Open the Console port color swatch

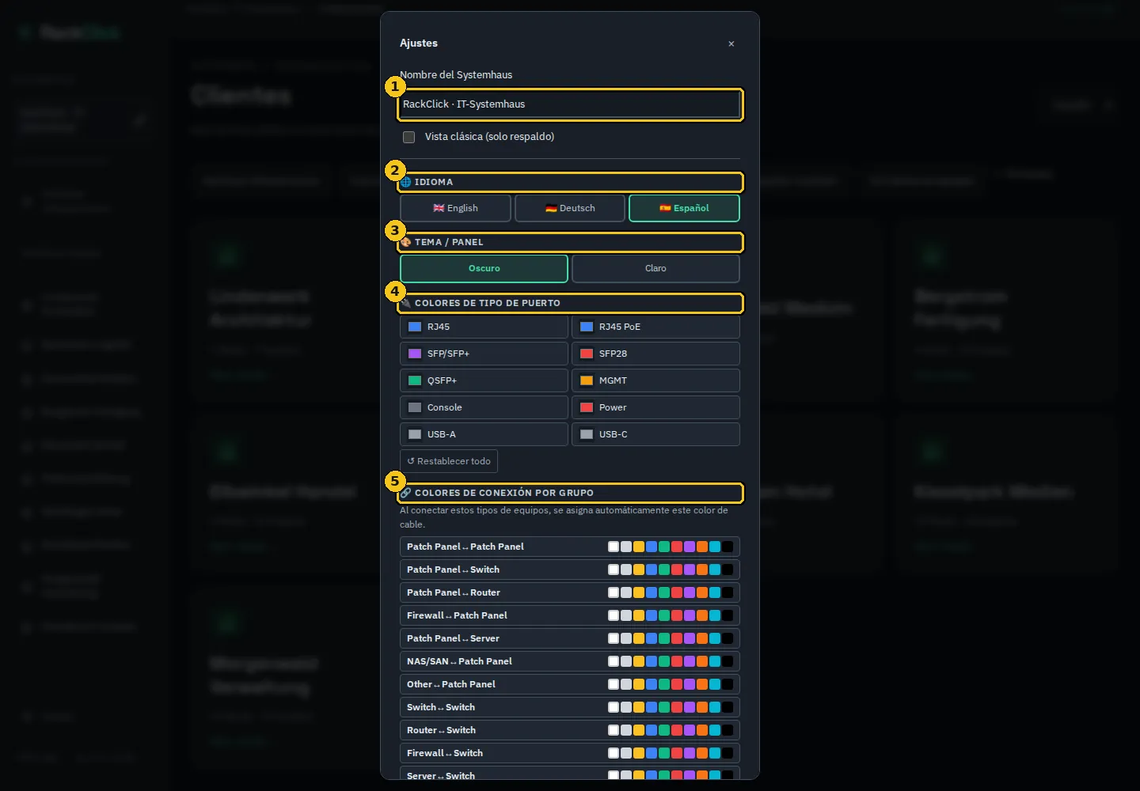(415, 407)
